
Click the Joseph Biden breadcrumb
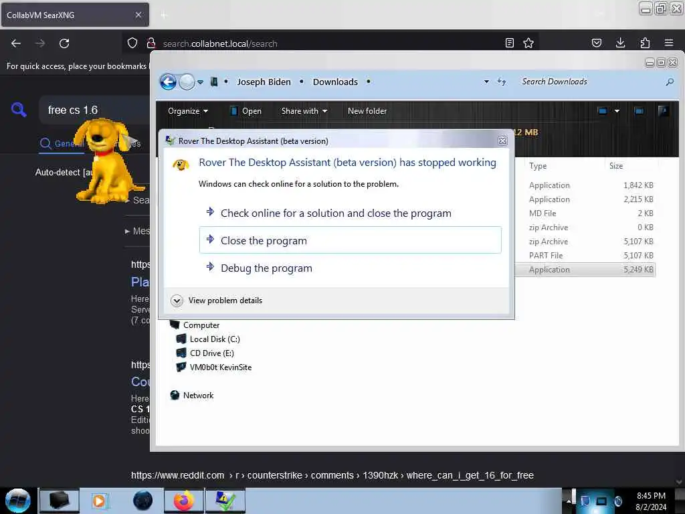point(264,82)
